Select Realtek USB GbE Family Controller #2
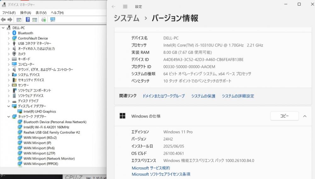315x179 pixels. pyautogui.click(x=52, y=132)
